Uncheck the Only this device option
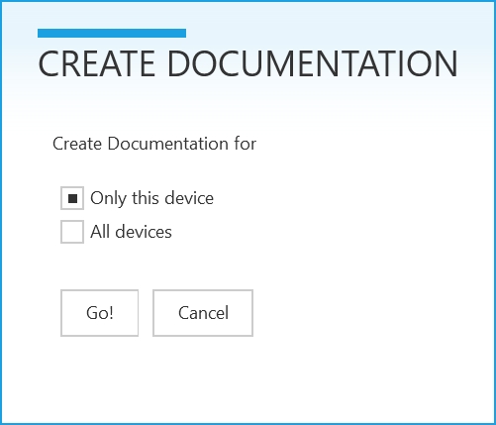 click(72, 198)
